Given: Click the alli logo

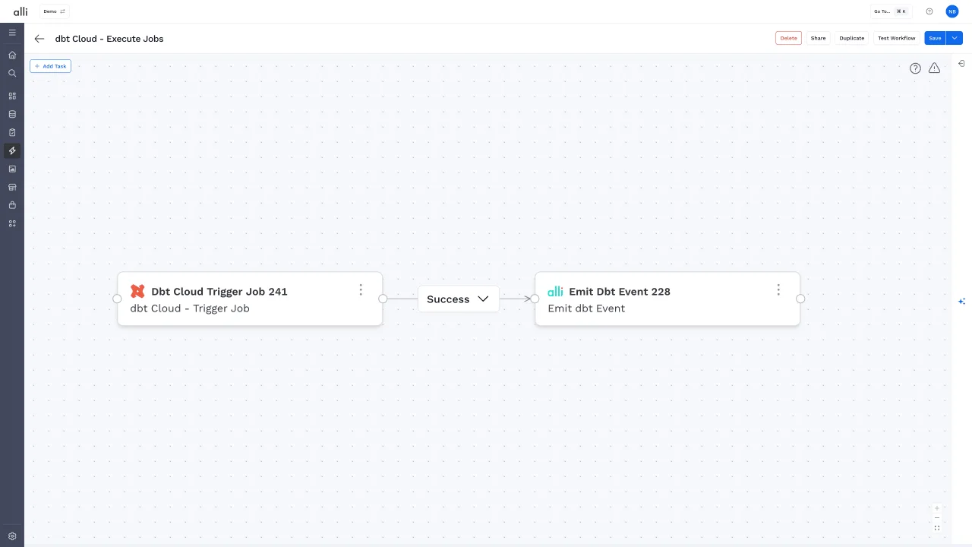Looking at the screenshot, I should [x=21, y=11].
